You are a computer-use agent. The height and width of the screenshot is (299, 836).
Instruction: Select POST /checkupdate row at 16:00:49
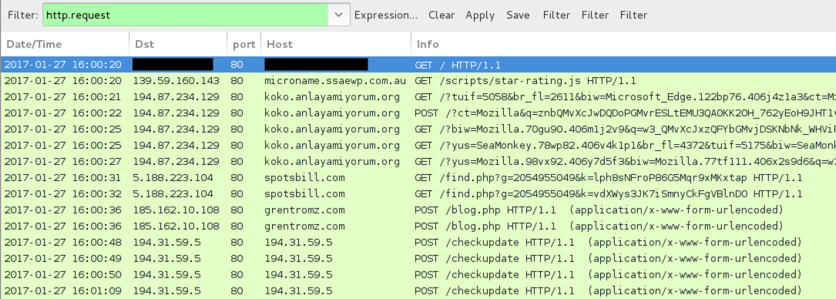(418, 258)
